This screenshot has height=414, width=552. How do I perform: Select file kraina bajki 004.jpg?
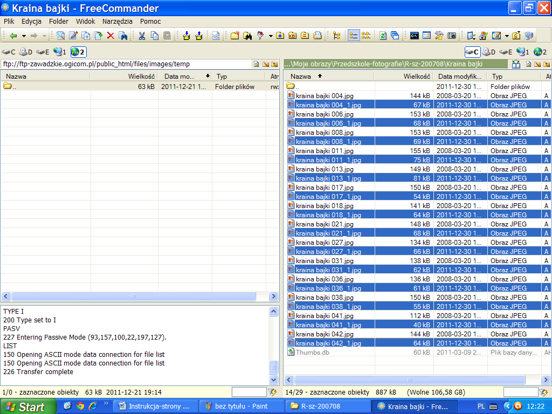325,96
